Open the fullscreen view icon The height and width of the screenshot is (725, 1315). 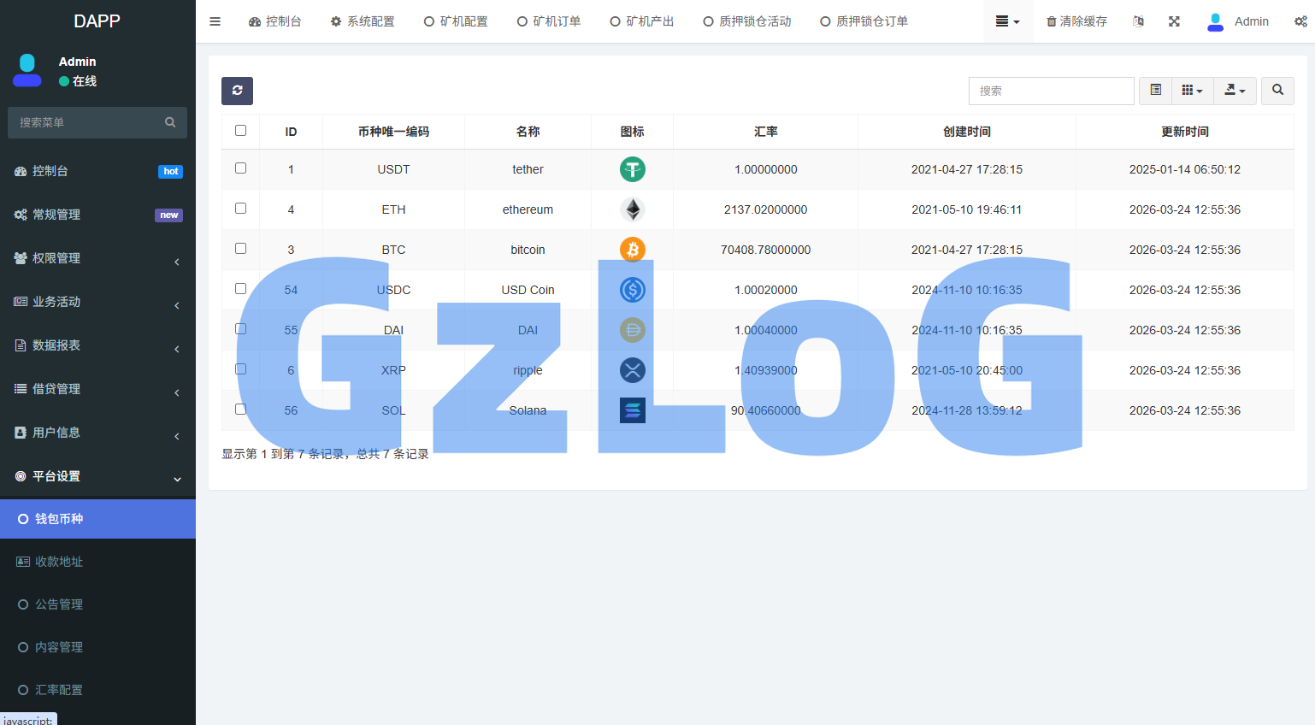(x=1174, y=21)
